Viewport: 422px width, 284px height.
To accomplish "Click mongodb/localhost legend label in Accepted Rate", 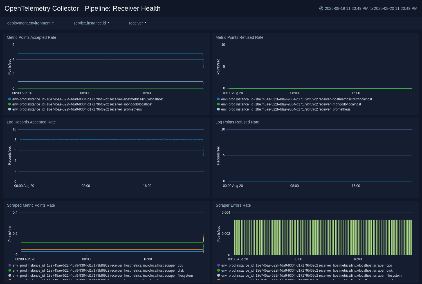I will (82, 104).
